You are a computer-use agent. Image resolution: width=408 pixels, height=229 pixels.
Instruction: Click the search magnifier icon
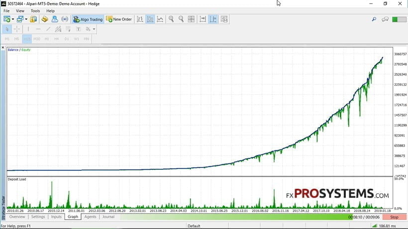point(374,19)
